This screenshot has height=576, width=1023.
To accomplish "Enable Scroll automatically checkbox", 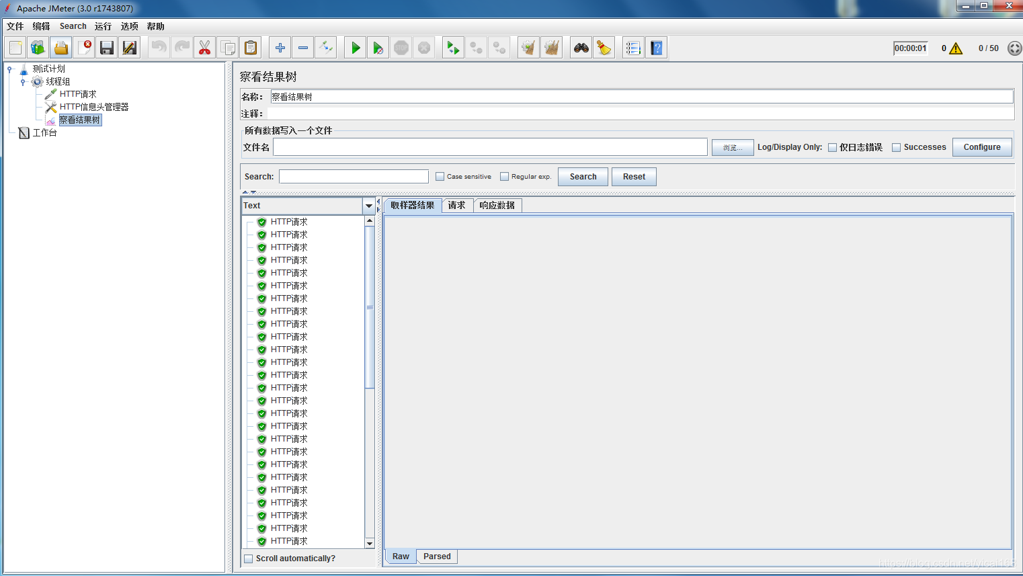I will [x=249, y=559].
